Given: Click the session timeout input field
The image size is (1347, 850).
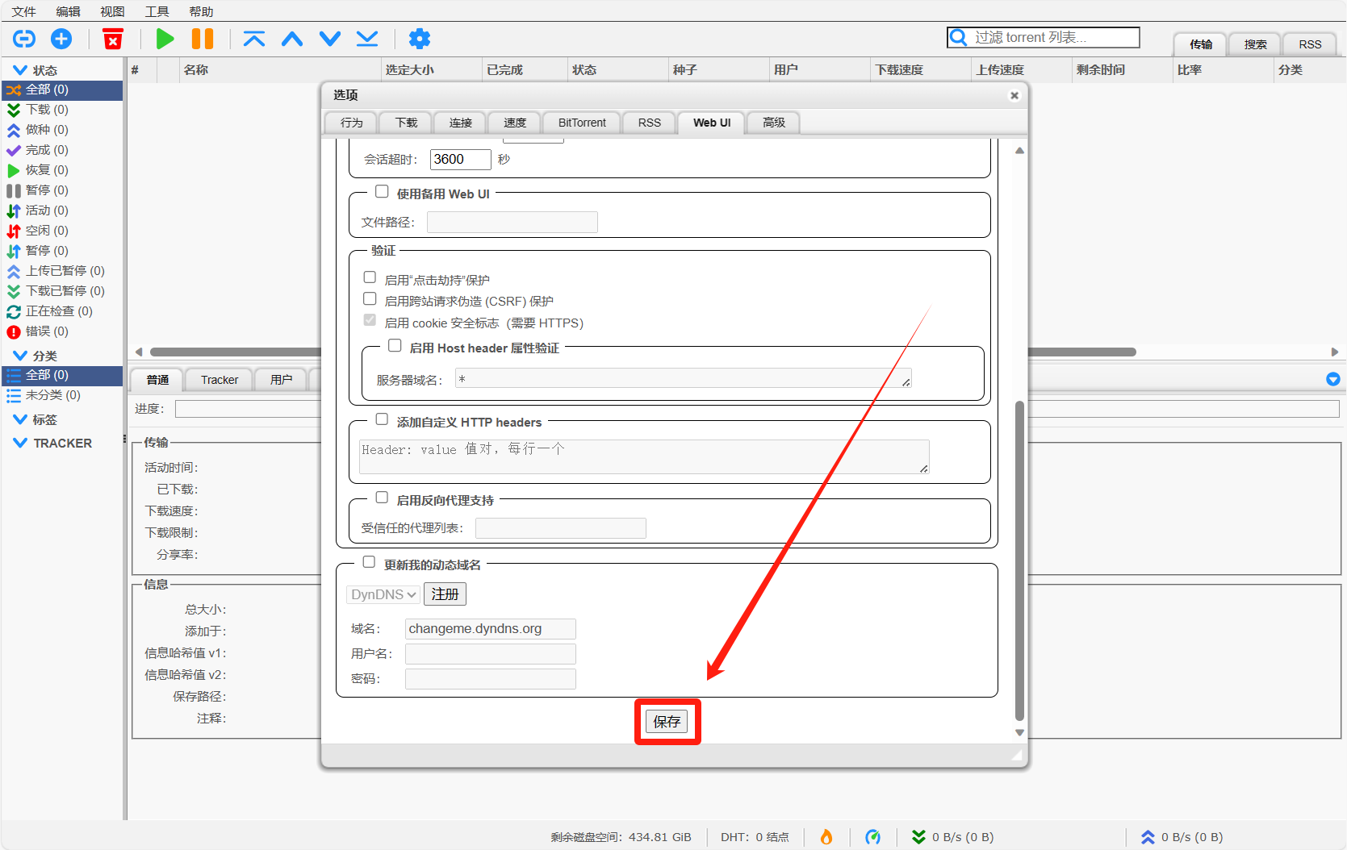Looking at the screenshot, I should coord(460,160).
